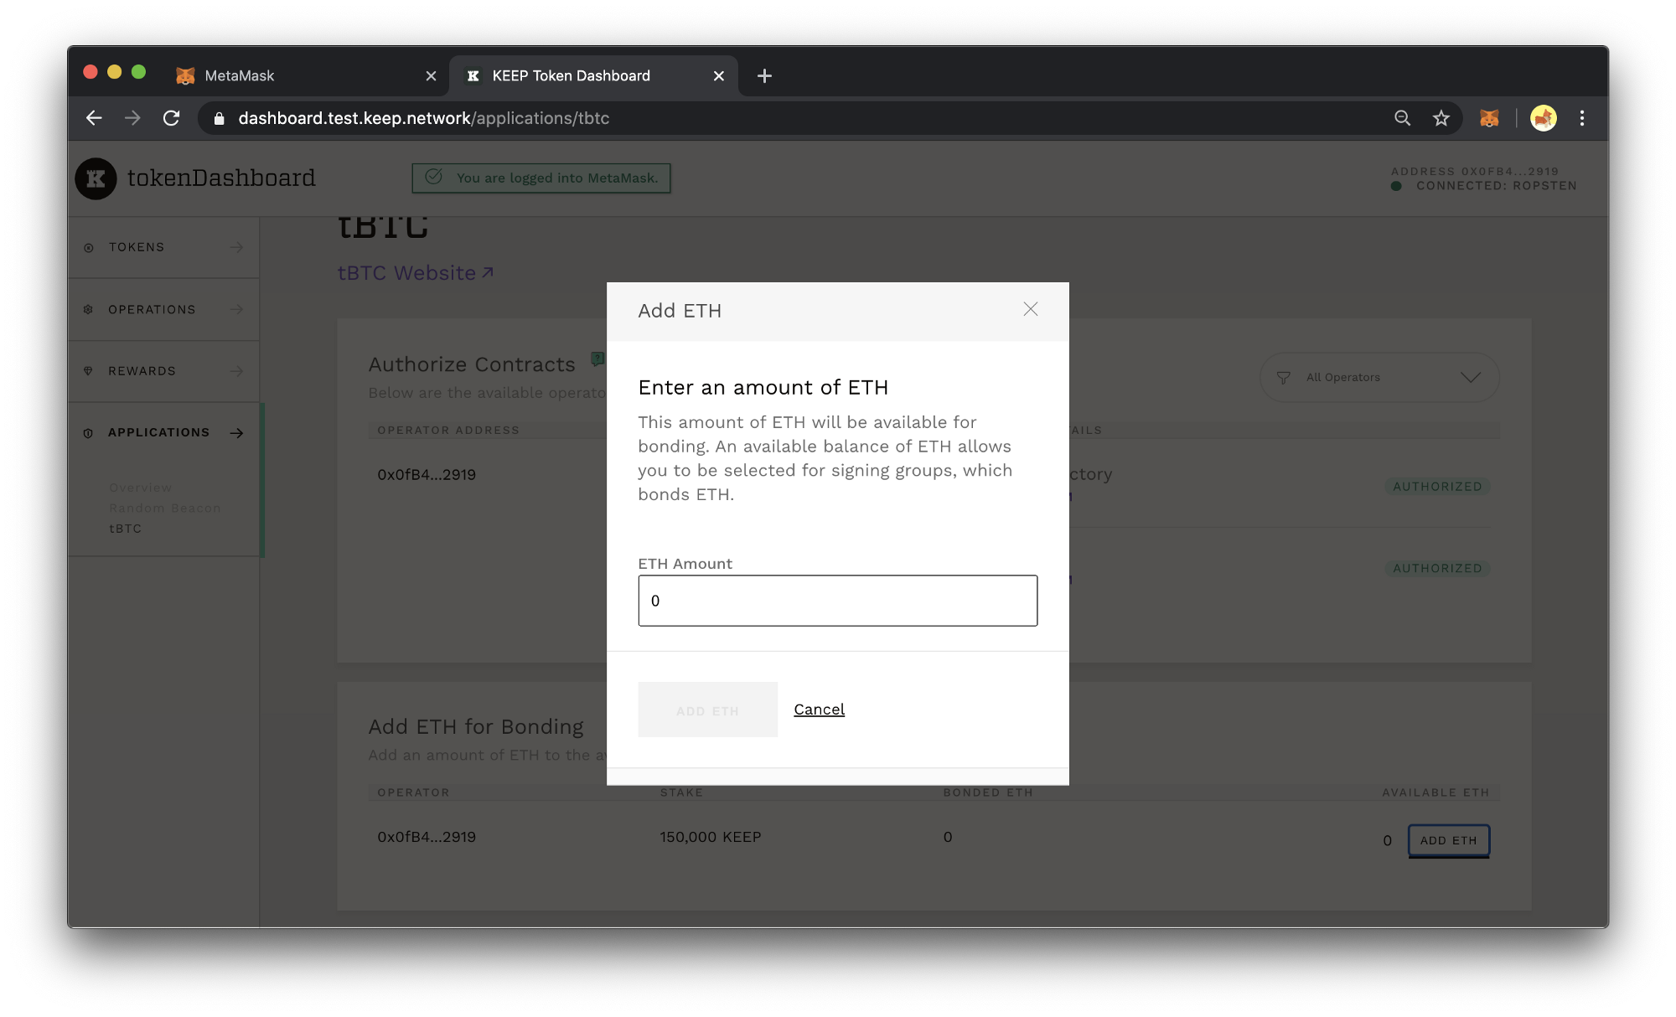Click the Authorize Contracts heading

pos(472,364)
